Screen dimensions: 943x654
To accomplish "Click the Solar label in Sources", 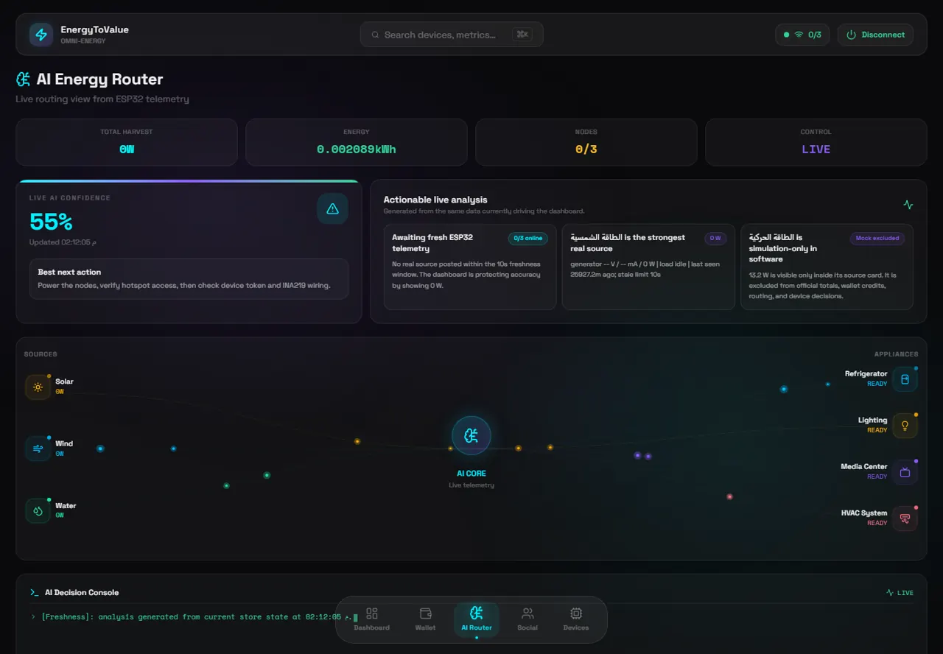I will click(64, 381).
